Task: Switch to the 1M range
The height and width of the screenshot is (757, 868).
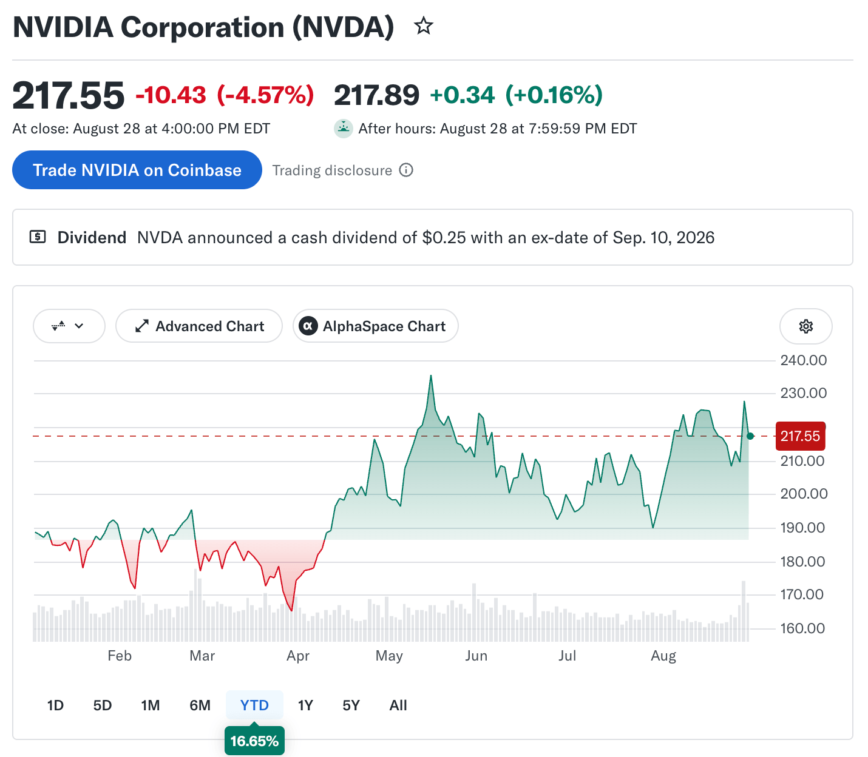Action: [x=151, y=705]
